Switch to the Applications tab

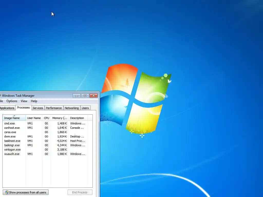click(x=7, y=108)
